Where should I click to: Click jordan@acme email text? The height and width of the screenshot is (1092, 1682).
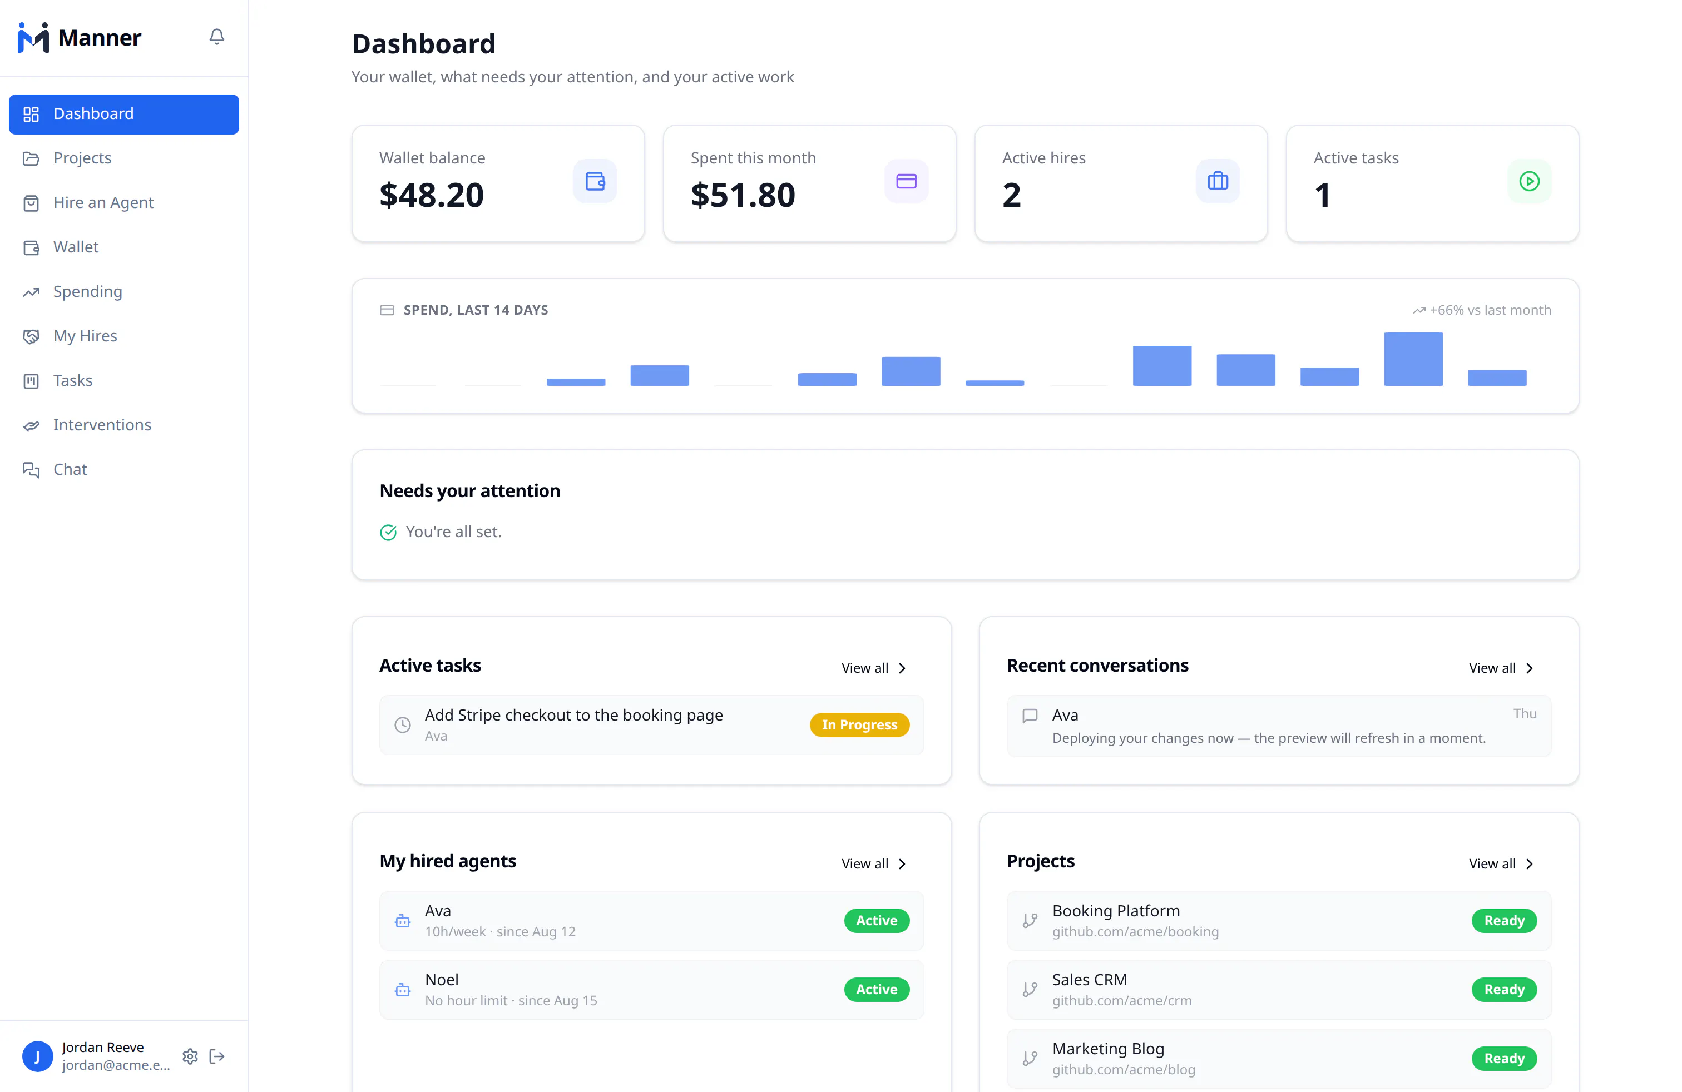(x=116, y=1065)
